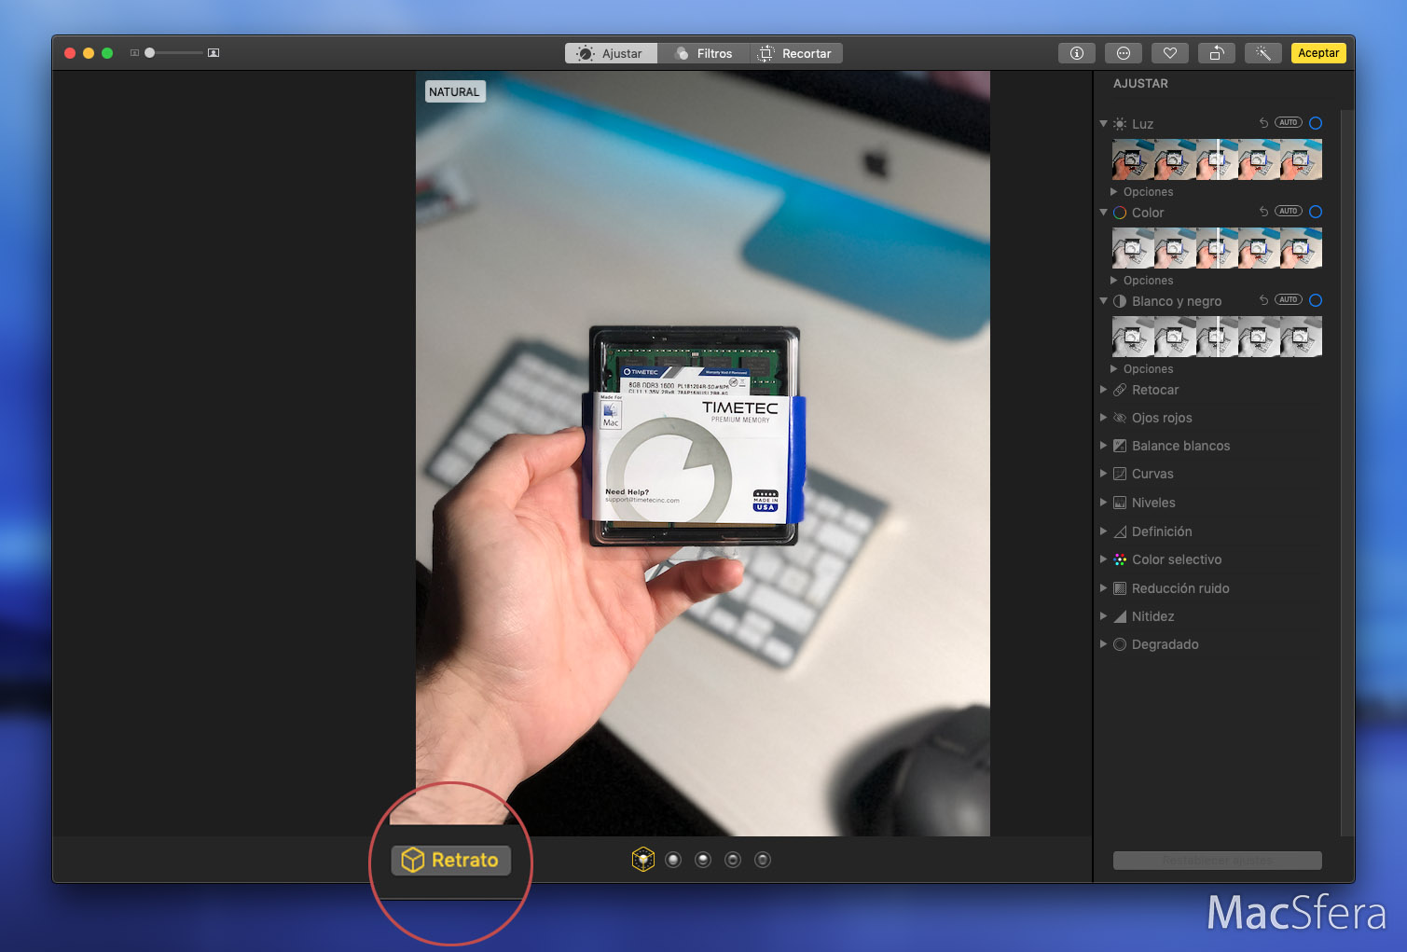Select the fifth portrait lighting effect icon

763,860
